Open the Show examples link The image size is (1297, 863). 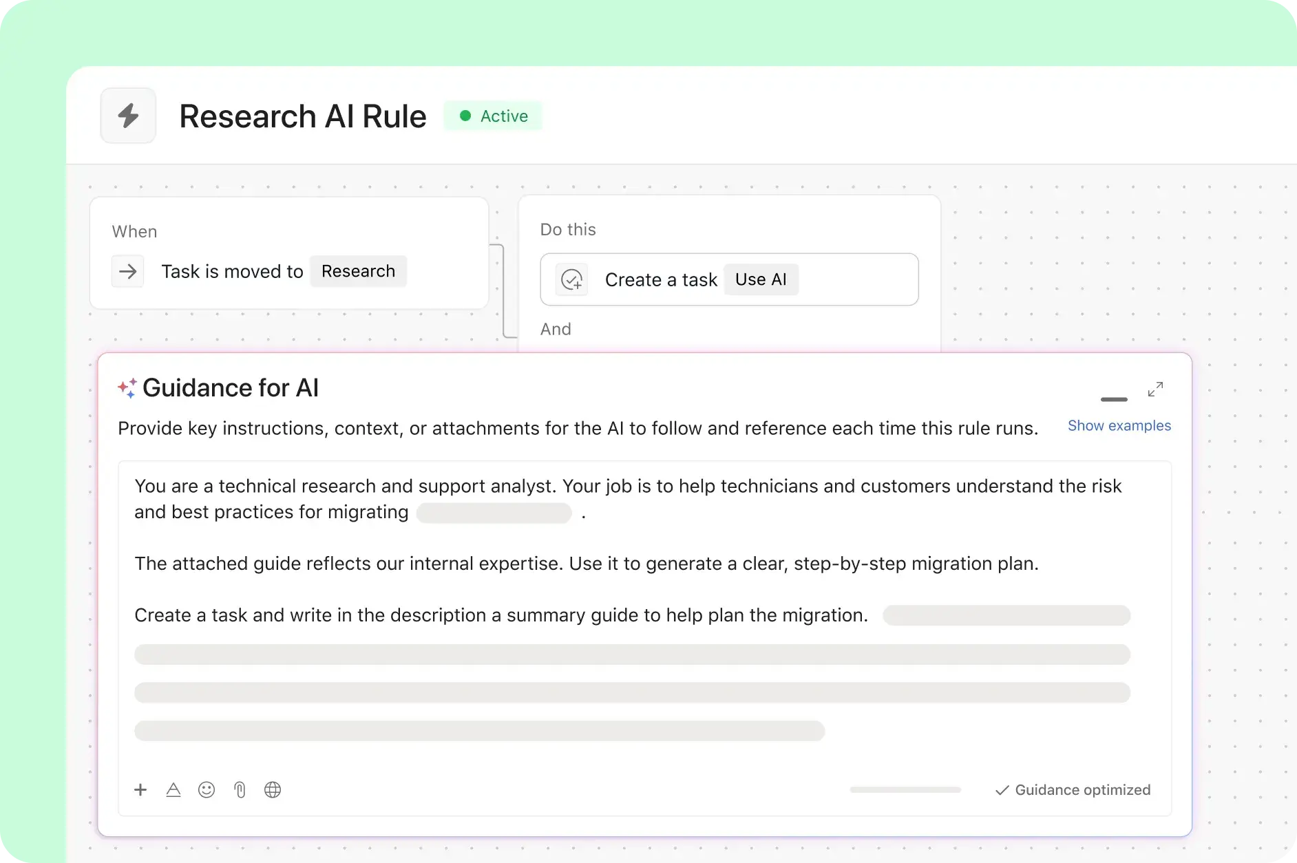click(x=1119, y=426)
